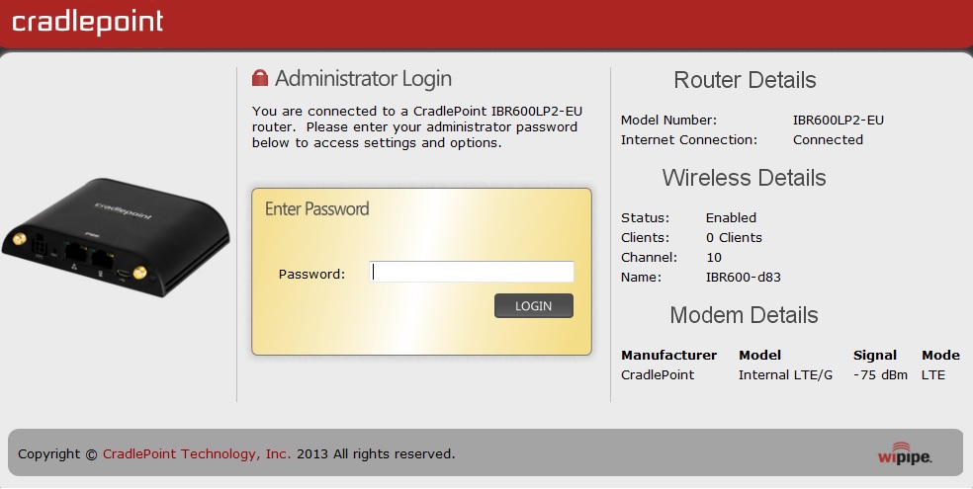Click the Administrator Login heading
The width and height of the screenshot is (973, 489).
click(363, 79)
